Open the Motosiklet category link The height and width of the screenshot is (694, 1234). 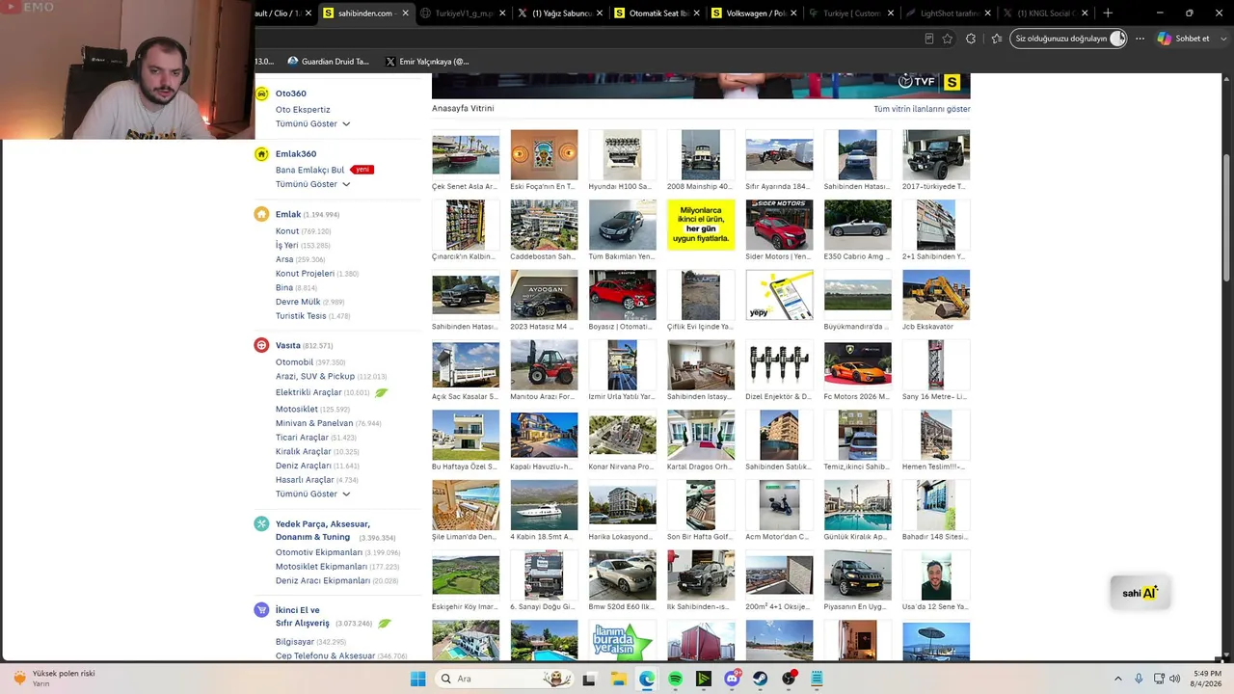[297, 410]
